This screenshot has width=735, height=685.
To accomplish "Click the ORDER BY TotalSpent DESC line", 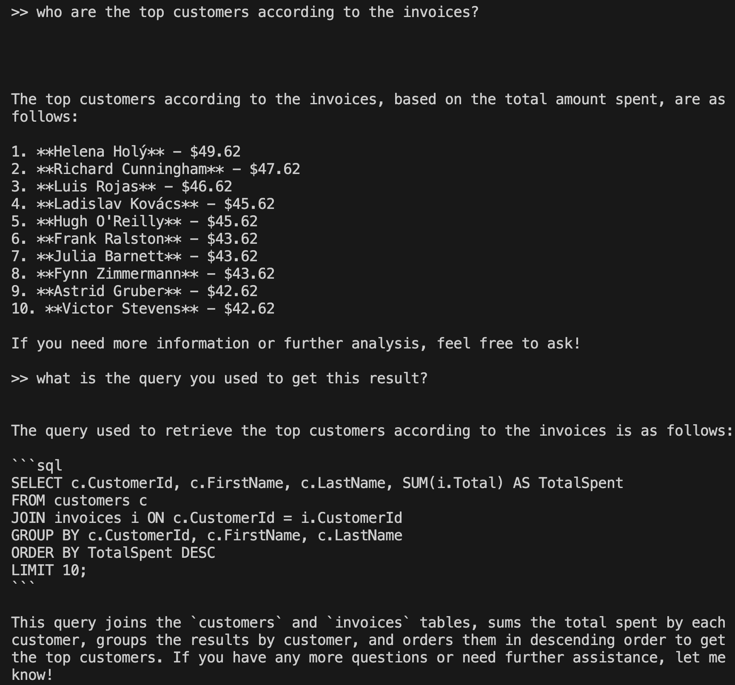I will [x=113, y=553].
